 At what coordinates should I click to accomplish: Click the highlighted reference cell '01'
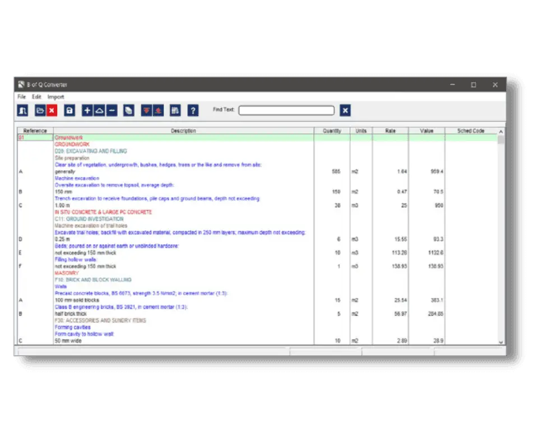click(x=35, y=138)
